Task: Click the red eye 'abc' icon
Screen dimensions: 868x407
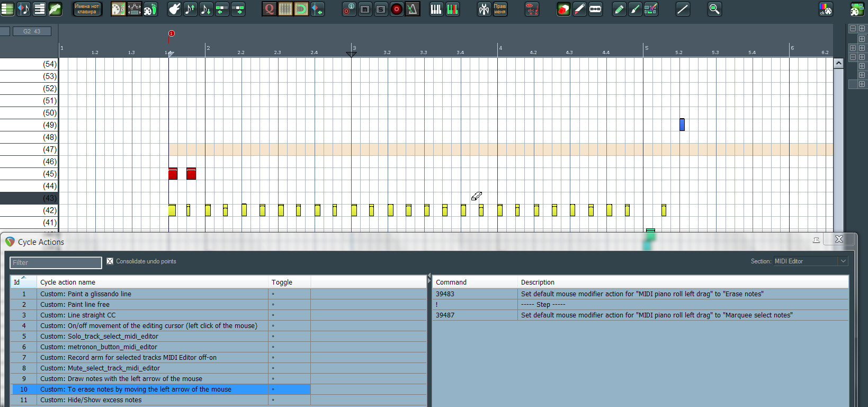Action: tap(532, 9)
